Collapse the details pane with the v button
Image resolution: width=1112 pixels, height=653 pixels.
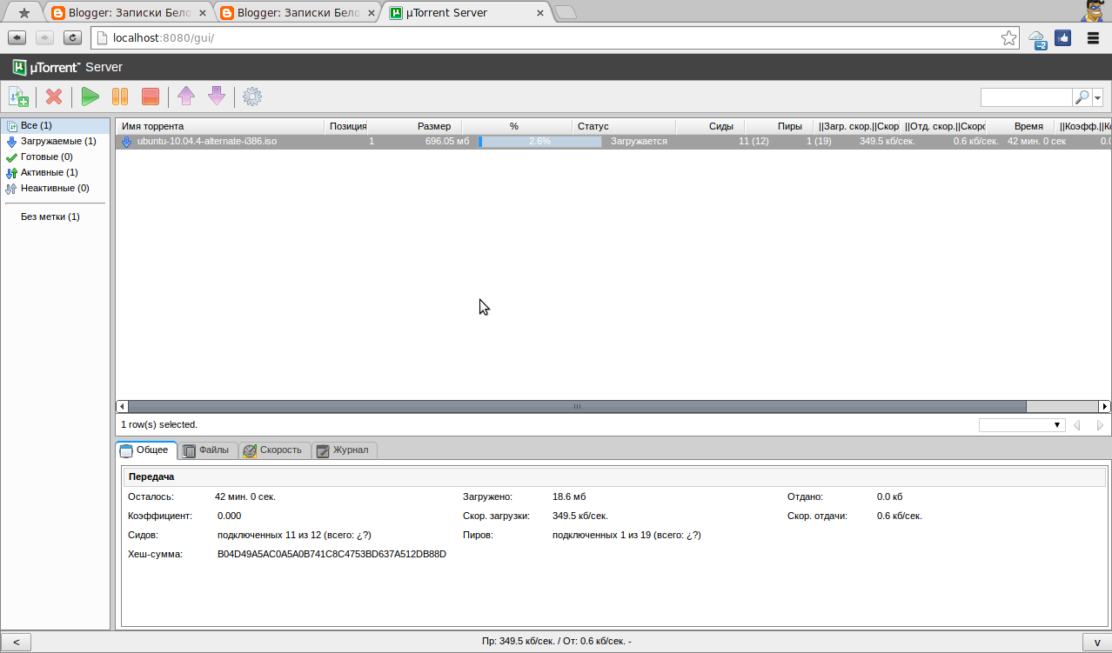coord(1096,643)
